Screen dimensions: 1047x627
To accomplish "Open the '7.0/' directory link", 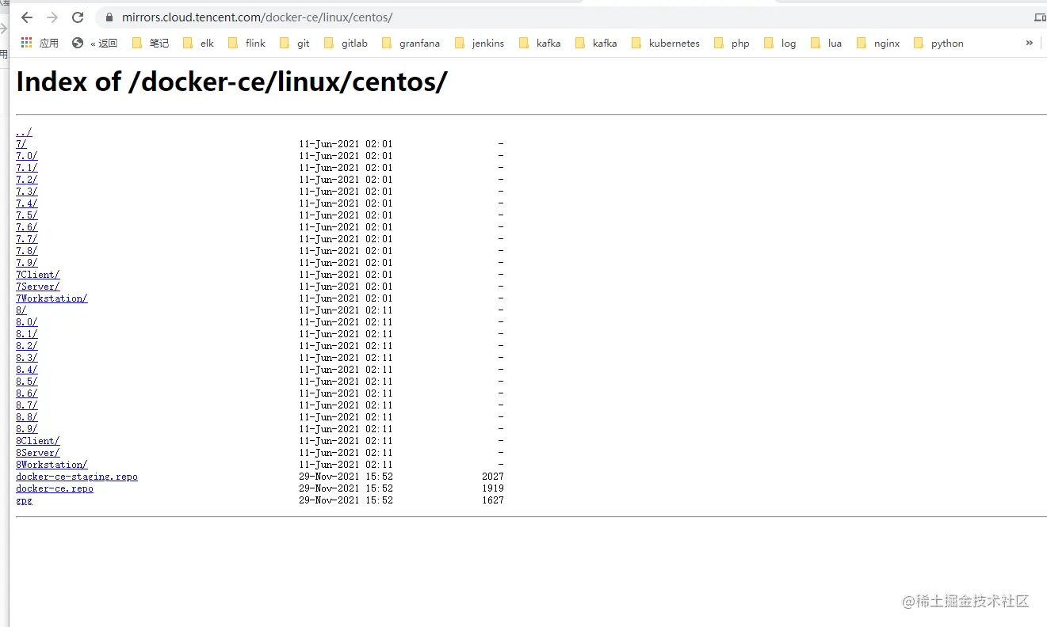I will tap(26, 156).
